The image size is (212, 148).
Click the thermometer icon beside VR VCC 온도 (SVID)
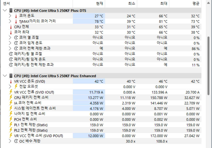(x=11, y=81)
